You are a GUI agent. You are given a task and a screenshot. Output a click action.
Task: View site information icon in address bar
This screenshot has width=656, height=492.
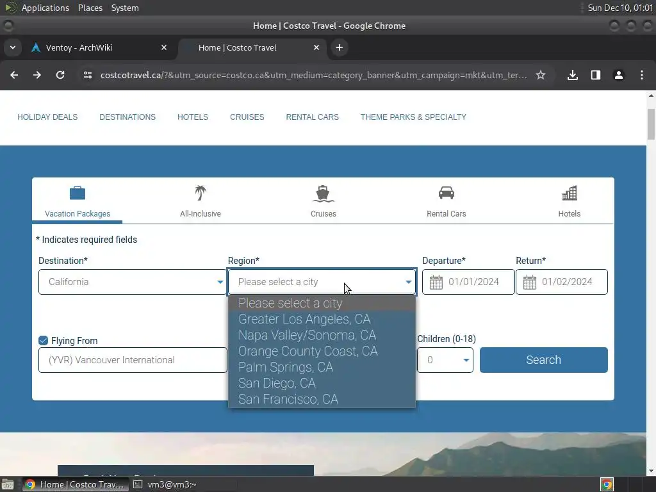tap(87, 75)
